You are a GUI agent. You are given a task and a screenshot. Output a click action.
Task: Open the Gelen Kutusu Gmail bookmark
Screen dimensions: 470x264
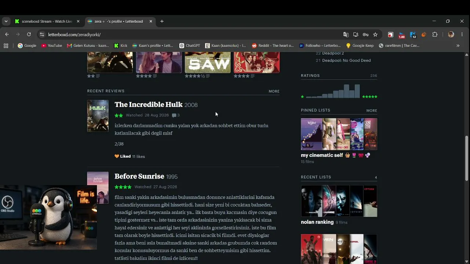[x=88, y=46]
